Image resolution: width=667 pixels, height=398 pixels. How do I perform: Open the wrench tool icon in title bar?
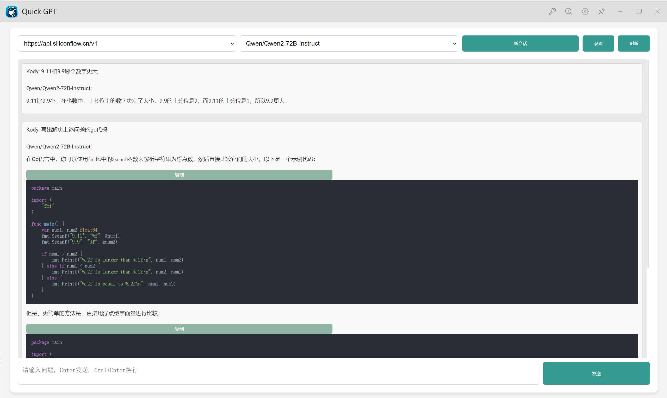552,11
